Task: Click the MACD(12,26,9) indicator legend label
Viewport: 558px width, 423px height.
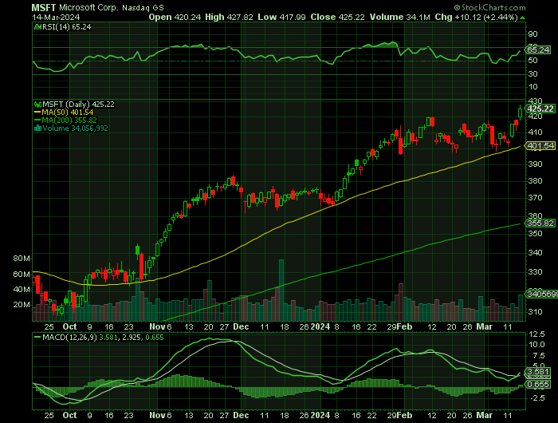Action: point(69,337)
